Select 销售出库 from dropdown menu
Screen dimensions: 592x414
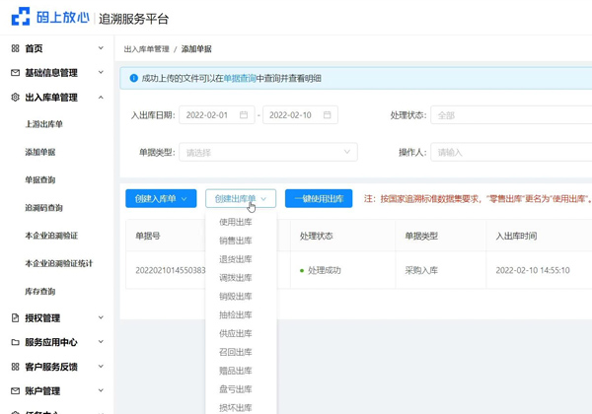coord(236,241)
